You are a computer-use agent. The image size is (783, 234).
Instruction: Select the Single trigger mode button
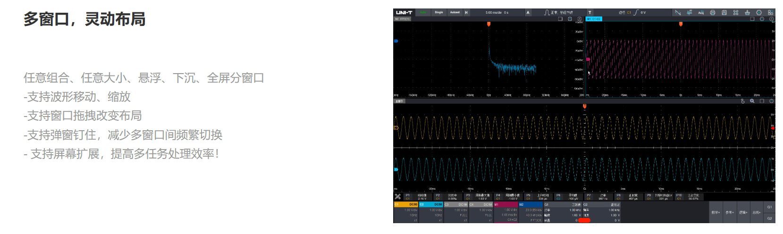tap(439, 13)
